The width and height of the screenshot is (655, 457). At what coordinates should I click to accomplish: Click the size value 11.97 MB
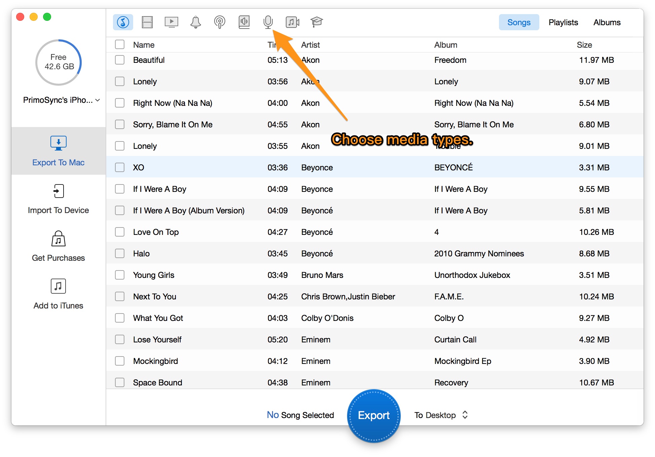596,60
